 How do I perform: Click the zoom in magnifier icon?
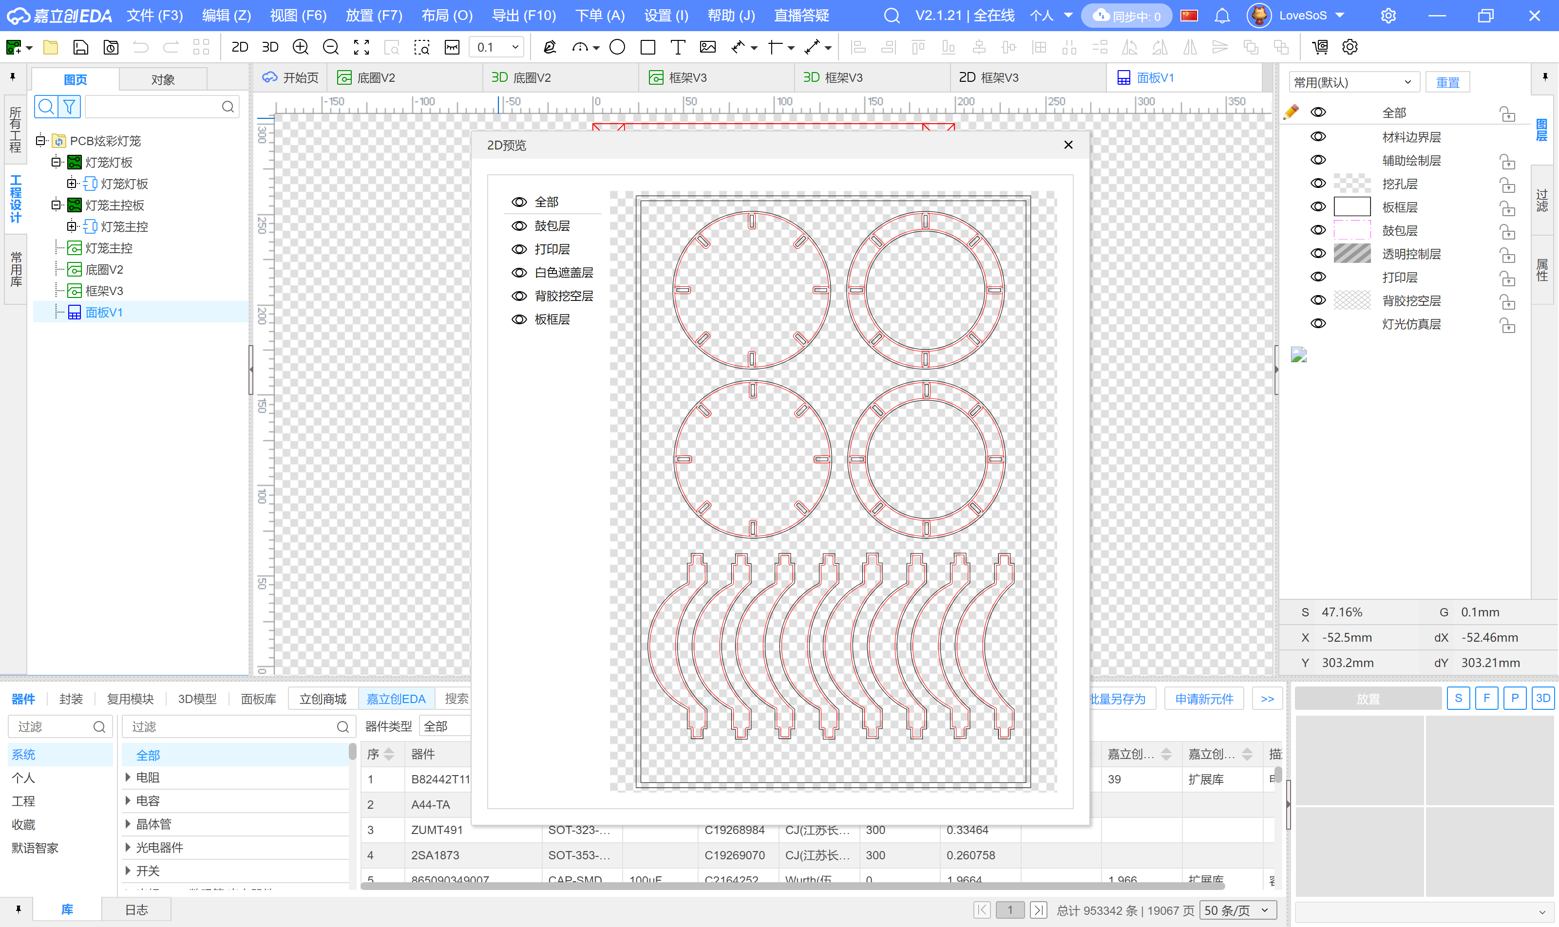click(x=301, y=47)
